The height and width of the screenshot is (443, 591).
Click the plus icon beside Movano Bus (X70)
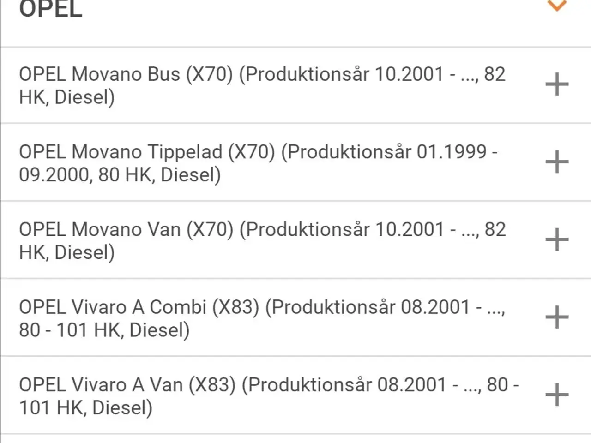click(557, 84)
